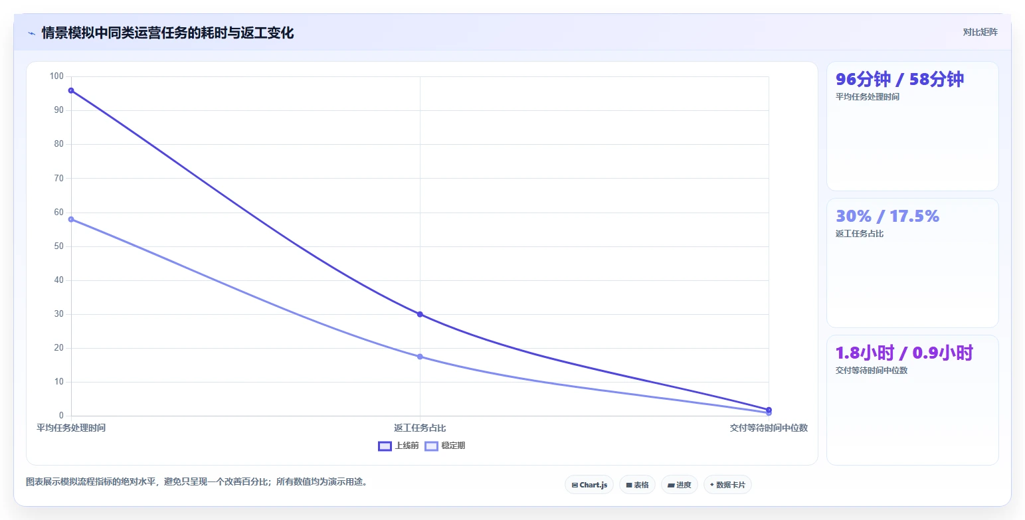This screenshot has width=1025, height=520.
Task: Click the 平均任务处理时间 x-axis label
Action: 71,428
